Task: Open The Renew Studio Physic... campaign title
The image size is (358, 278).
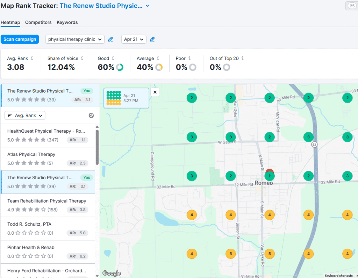Action: 101,6
